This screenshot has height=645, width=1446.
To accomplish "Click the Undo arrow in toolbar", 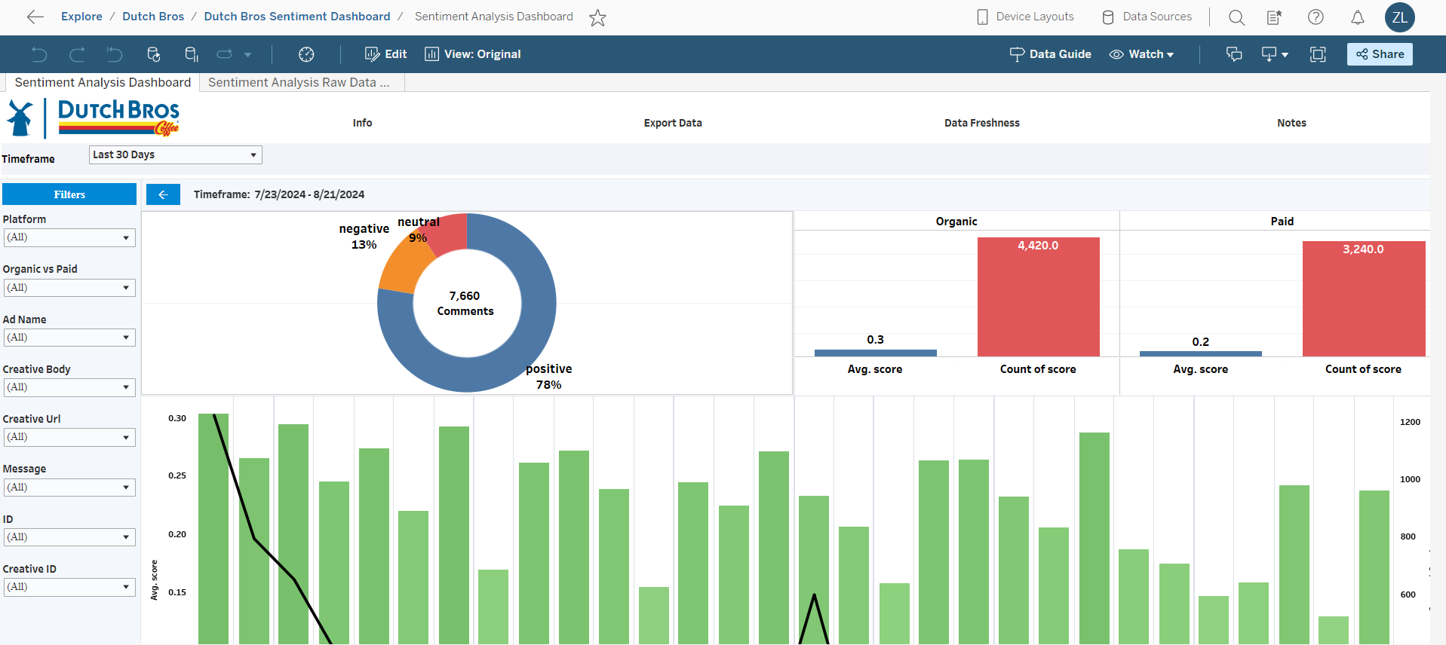I will (39, 54).
